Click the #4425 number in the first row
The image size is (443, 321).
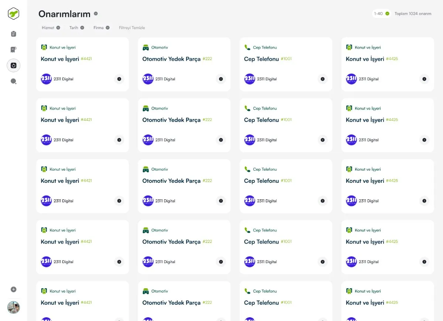(392, 59)
